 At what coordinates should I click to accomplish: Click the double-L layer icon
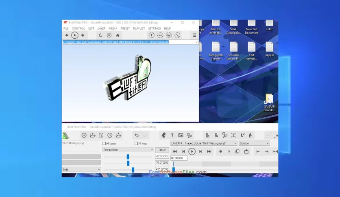click(x=251, y=135)
